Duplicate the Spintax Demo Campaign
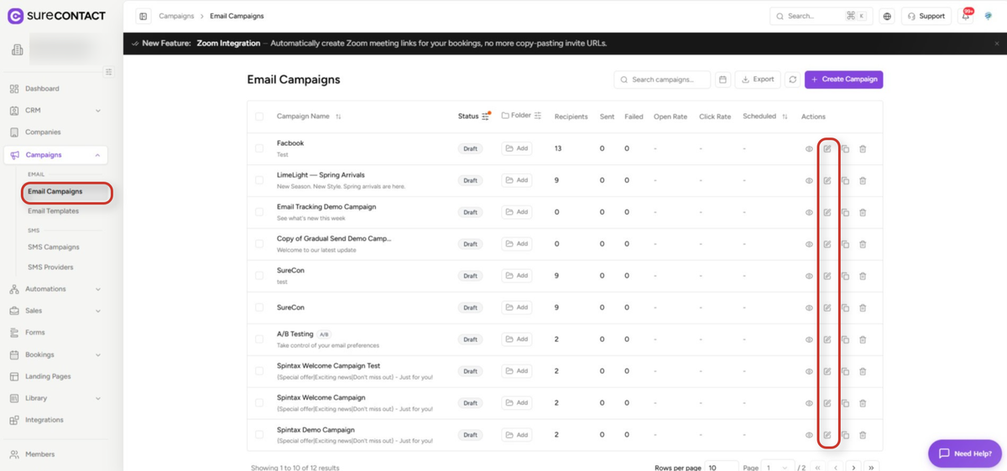 tap(845, 435)
